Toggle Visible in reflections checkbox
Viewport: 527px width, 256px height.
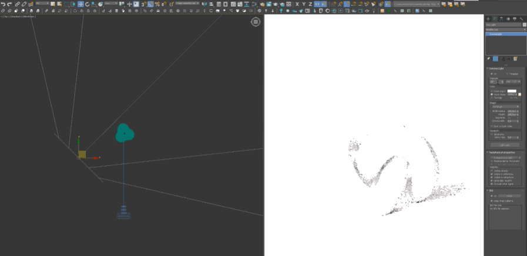click(492, 174)
